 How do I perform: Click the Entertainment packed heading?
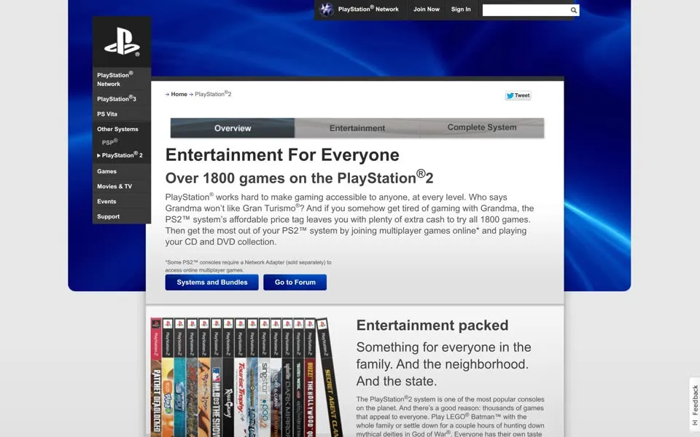click(x=432, y=325)
